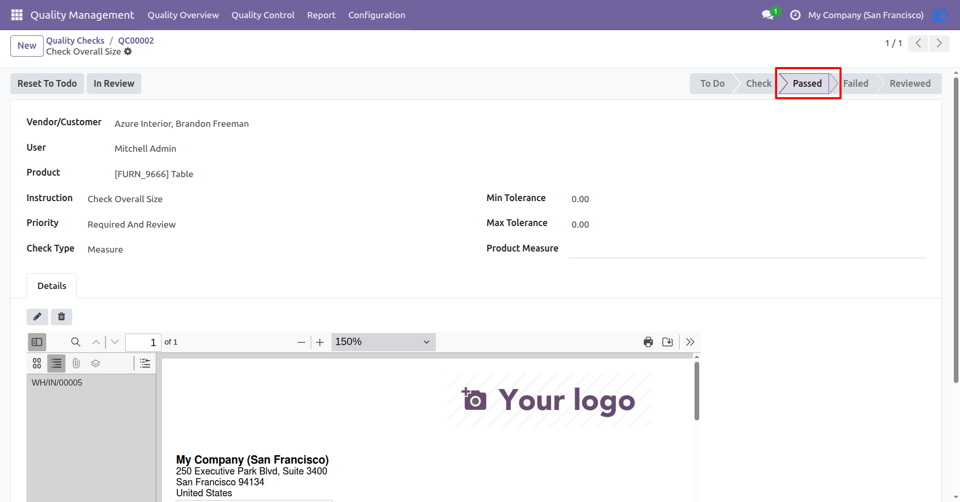Click Reset To Todo button

(47, 84)
